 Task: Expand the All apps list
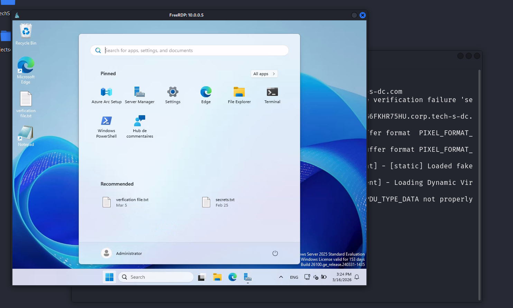(x=264, y=74)
